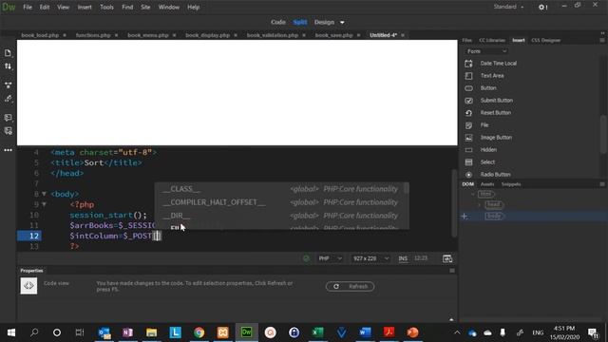Viewport: 608px width, 342px height.
Task: Click the plus icon next to body node
Action: click(x=465, y=217)
